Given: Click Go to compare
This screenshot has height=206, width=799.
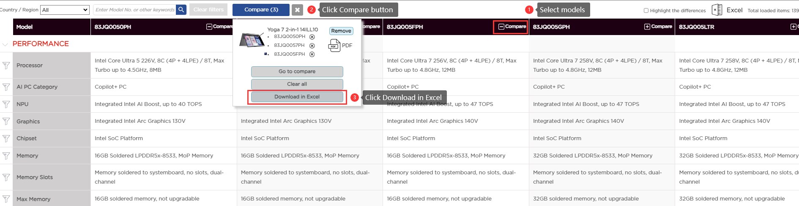Looking at the screenshot, I should (x=297, y=71).
